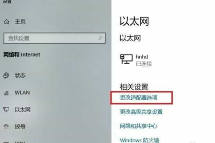The width and height of the screenshot is (215, 143).
Task: Open the hnhd network connection
Action: (x=142, y=57)
